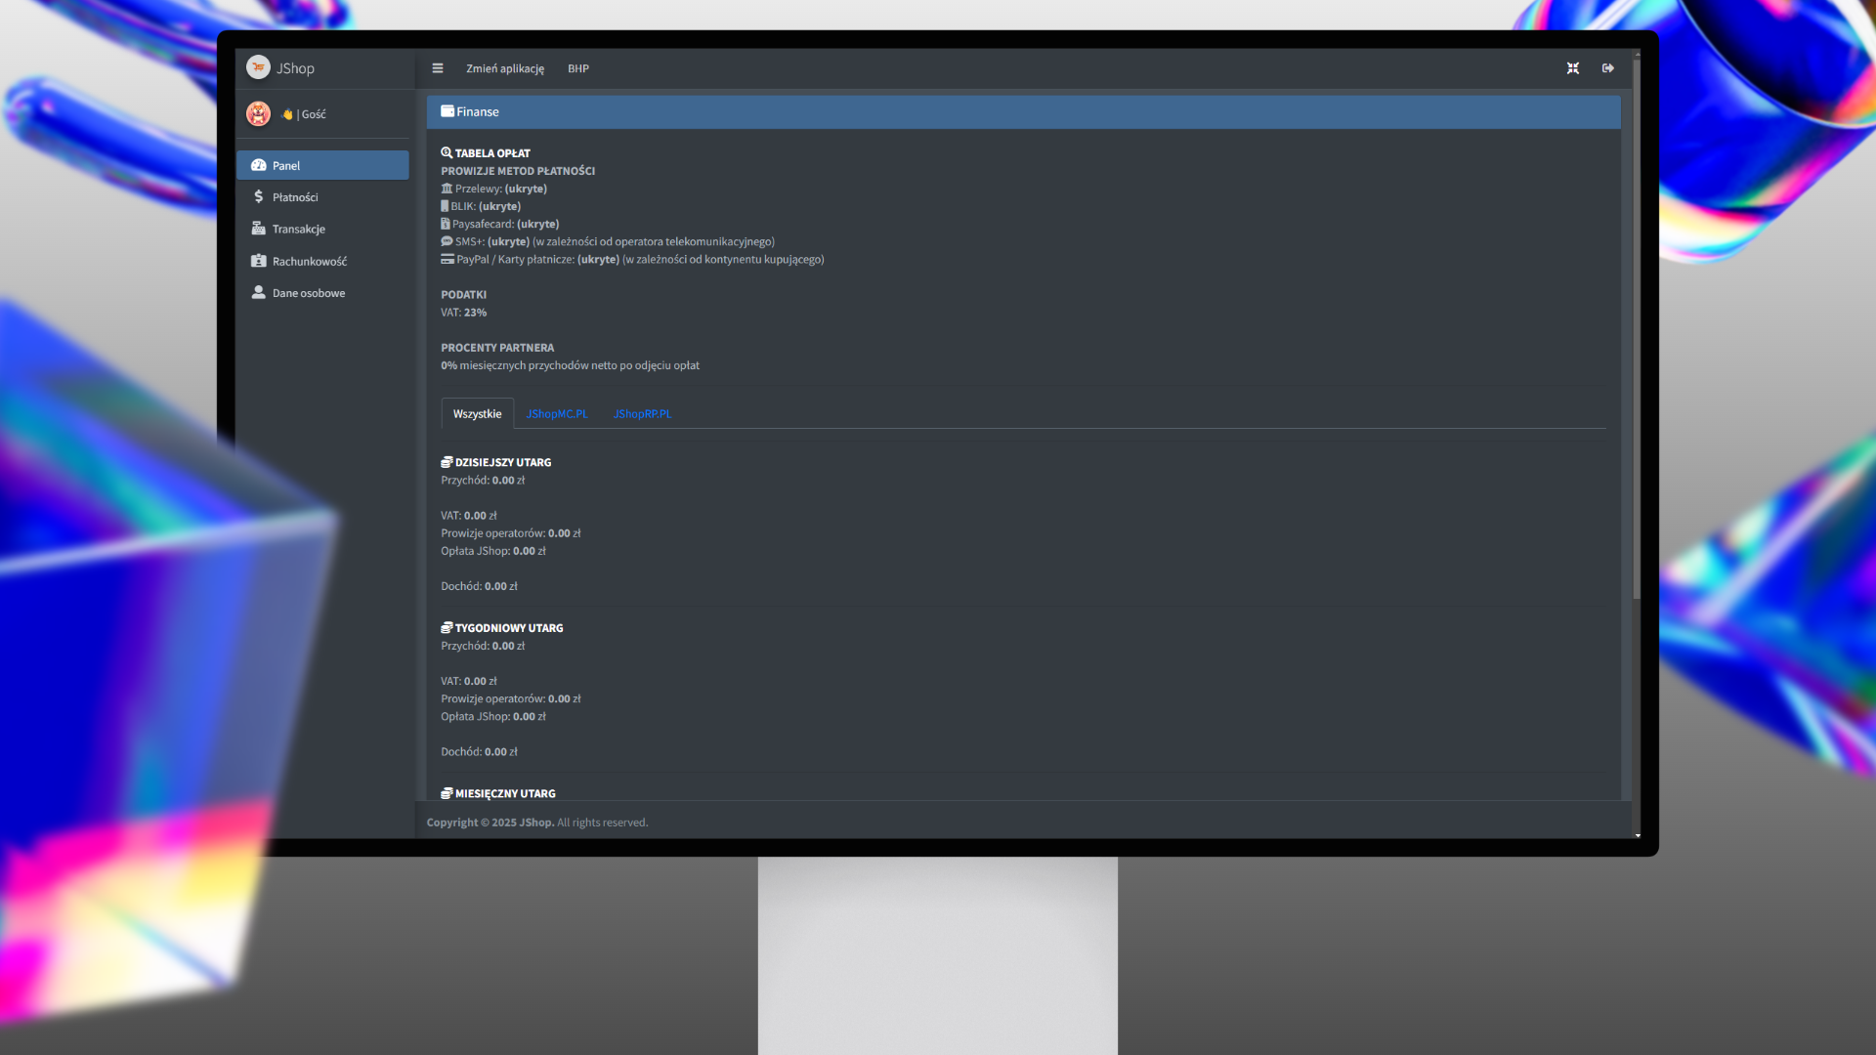
Task: Click the dollar sign Płatności icon
Action: point(259,196)
